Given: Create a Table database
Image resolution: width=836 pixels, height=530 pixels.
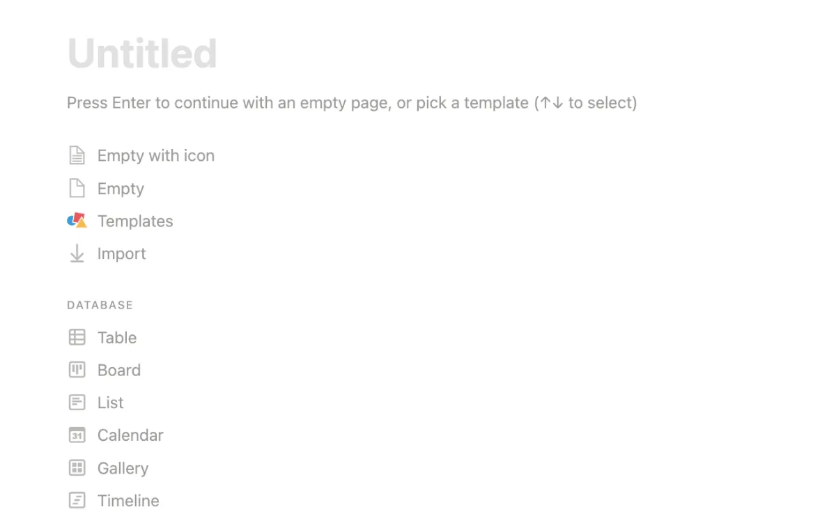Looking at the screenshot, I should pos(117,338).
